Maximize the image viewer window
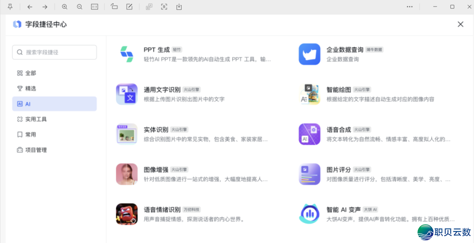The height and width of the screenshot is (243, 474). (x=452, y=7)
